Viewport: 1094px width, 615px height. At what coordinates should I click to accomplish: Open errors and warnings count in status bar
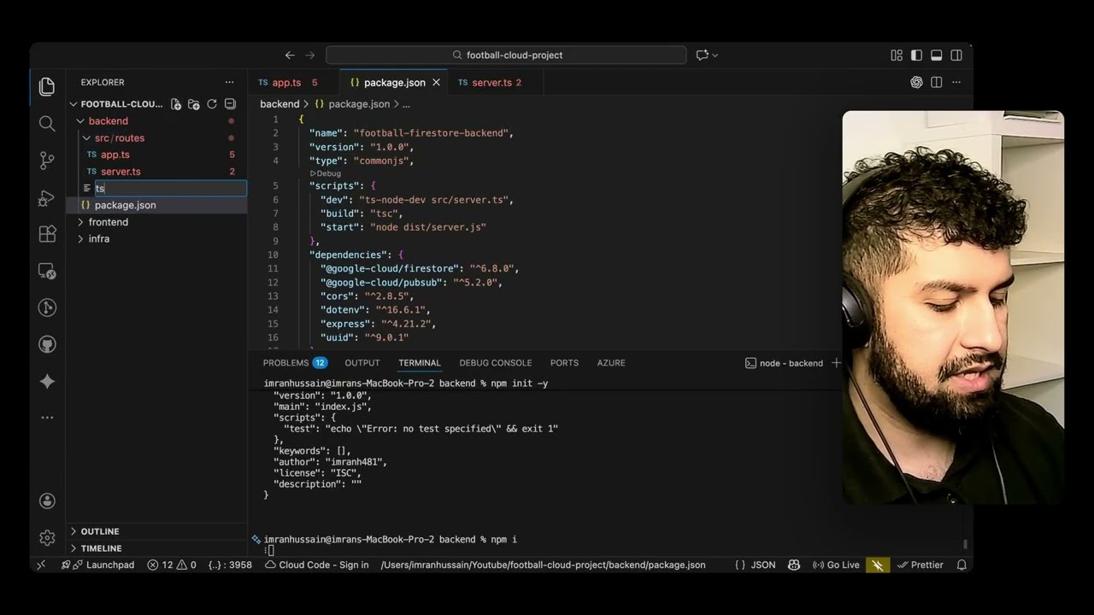coord(172,565)
